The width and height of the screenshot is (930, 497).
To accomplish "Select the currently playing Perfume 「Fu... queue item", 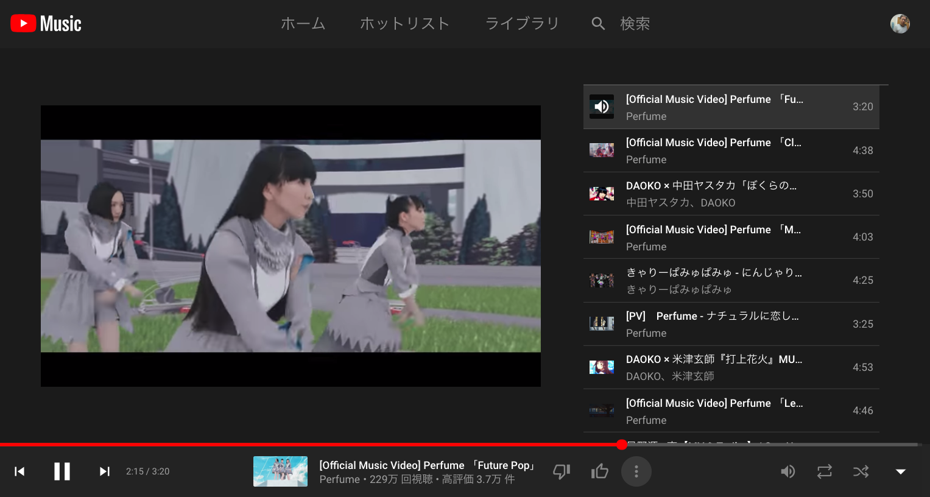I will (x=731, y=107).
